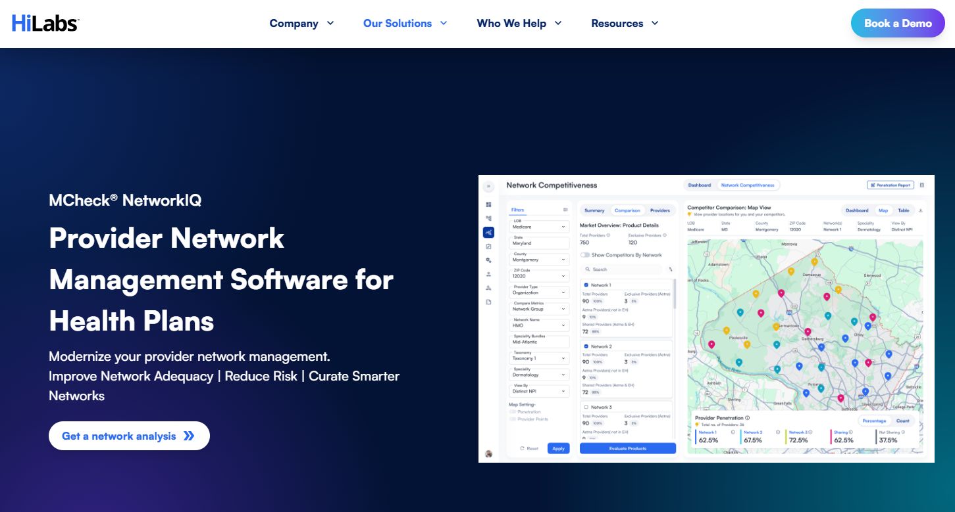The width and height of the screenshot is (955, 512).
Task: Select the Network Competitiveness header tab
Action: (x=748, y=185)
